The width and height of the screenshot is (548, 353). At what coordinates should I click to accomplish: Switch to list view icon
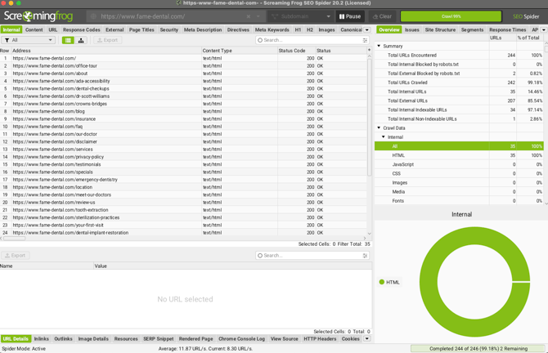tap(68, 40)
